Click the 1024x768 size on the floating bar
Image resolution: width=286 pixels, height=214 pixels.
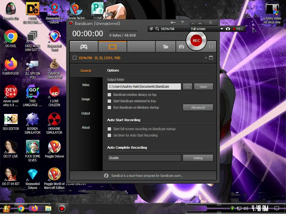tap(168, 29)
